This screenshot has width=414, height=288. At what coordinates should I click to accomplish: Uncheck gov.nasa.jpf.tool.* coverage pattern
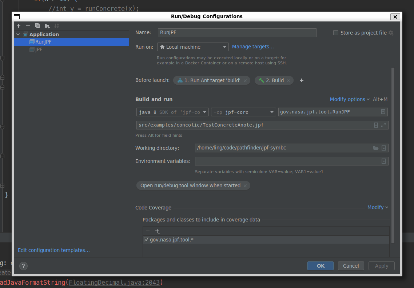click(147, 240)
